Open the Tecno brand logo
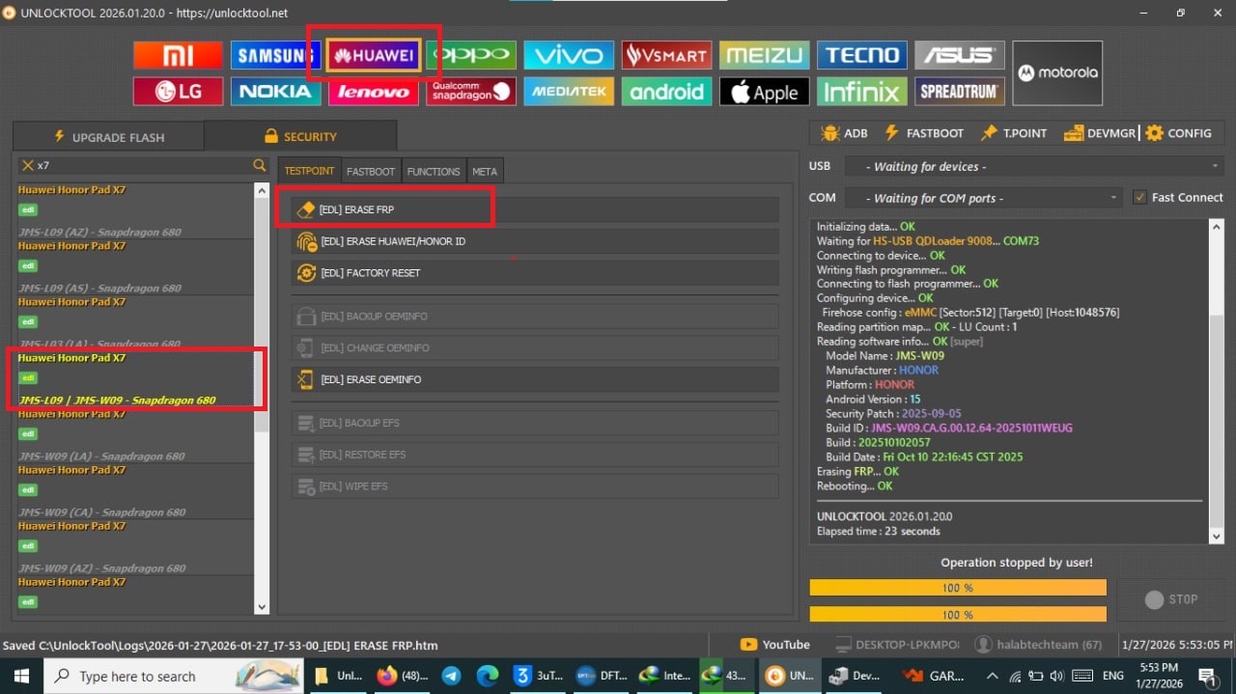This screenshot has width=1236, height=694. point(862,55)
